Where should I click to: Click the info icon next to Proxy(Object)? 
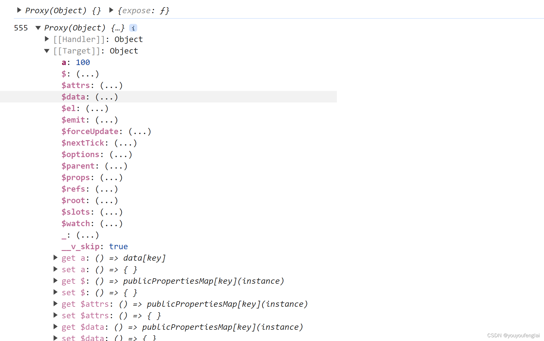tap(133, 28)
